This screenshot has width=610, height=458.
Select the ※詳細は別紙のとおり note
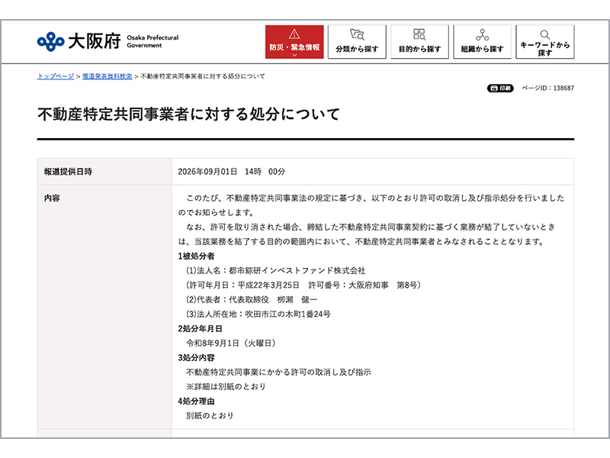226,386
